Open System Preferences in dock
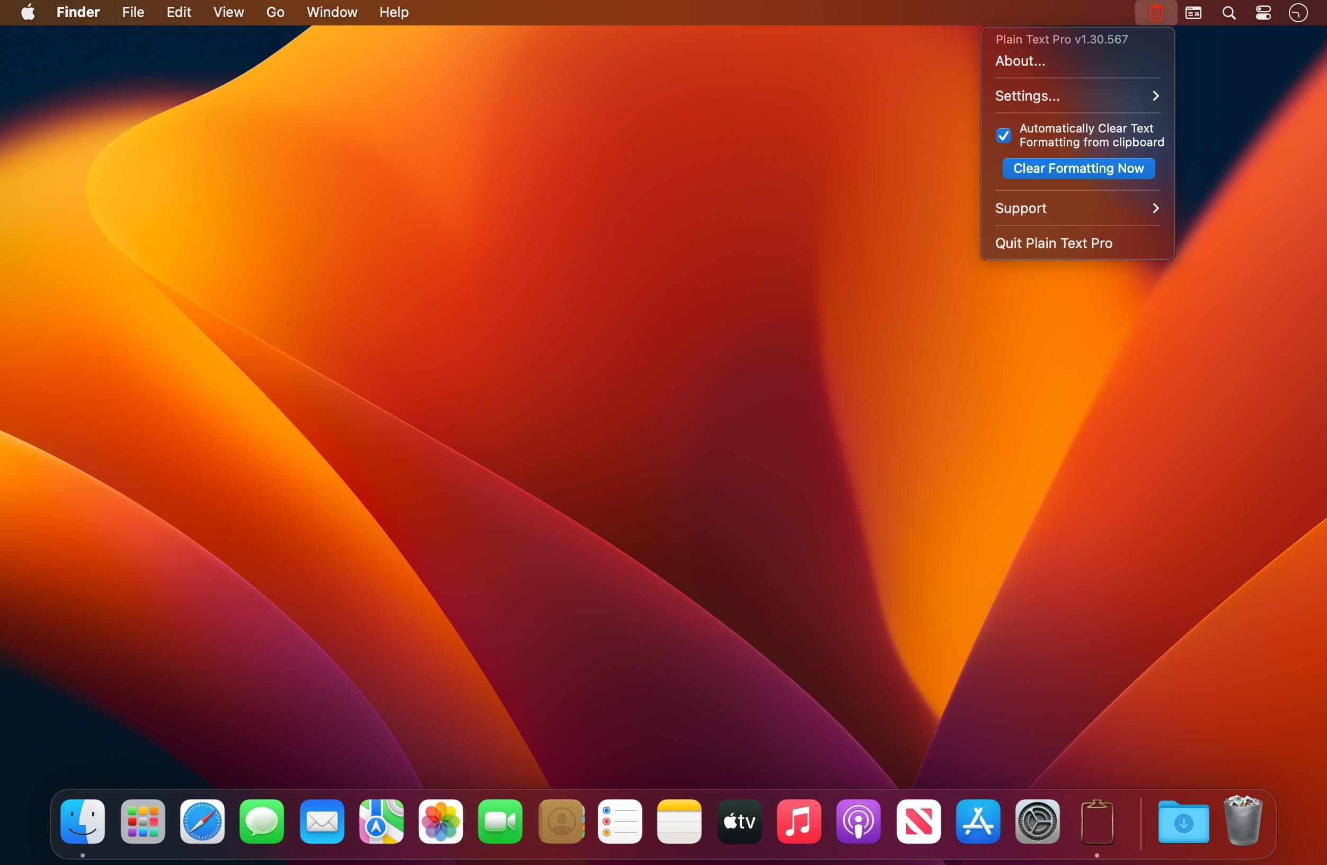1327x865 pixels. click(1036, 823)
